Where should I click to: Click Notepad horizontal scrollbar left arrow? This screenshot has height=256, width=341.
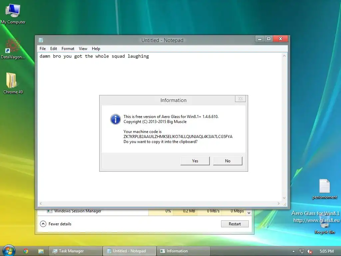tap(41, 204)
